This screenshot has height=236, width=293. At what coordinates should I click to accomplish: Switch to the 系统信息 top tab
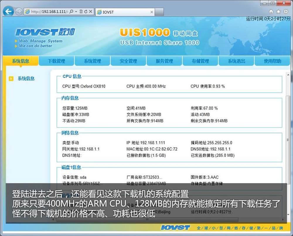21,61
